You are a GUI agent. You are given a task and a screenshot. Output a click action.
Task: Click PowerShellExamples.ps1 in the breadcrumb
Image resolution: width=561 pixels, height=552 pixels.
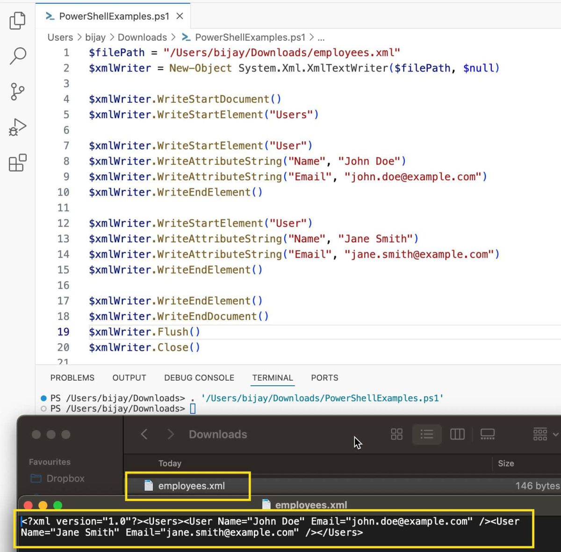coord(250,37)
